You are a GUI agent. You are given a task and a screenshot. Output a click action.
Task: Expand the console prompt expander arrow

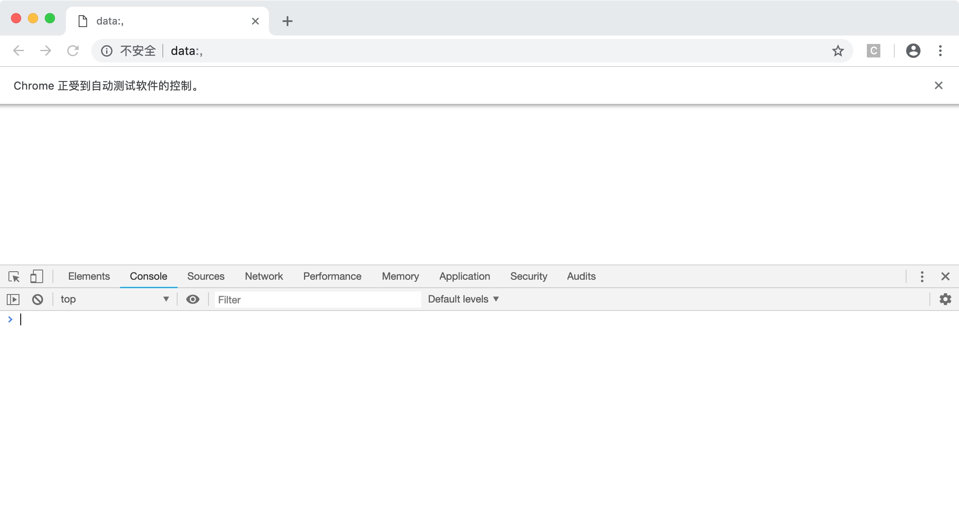[x=10, y=319]
